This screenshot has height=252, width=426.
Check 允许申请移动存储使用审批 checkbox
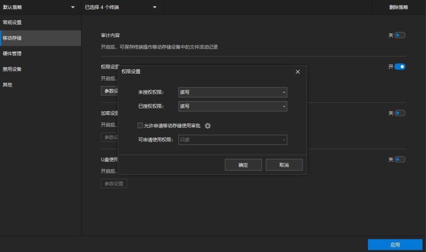140,126
